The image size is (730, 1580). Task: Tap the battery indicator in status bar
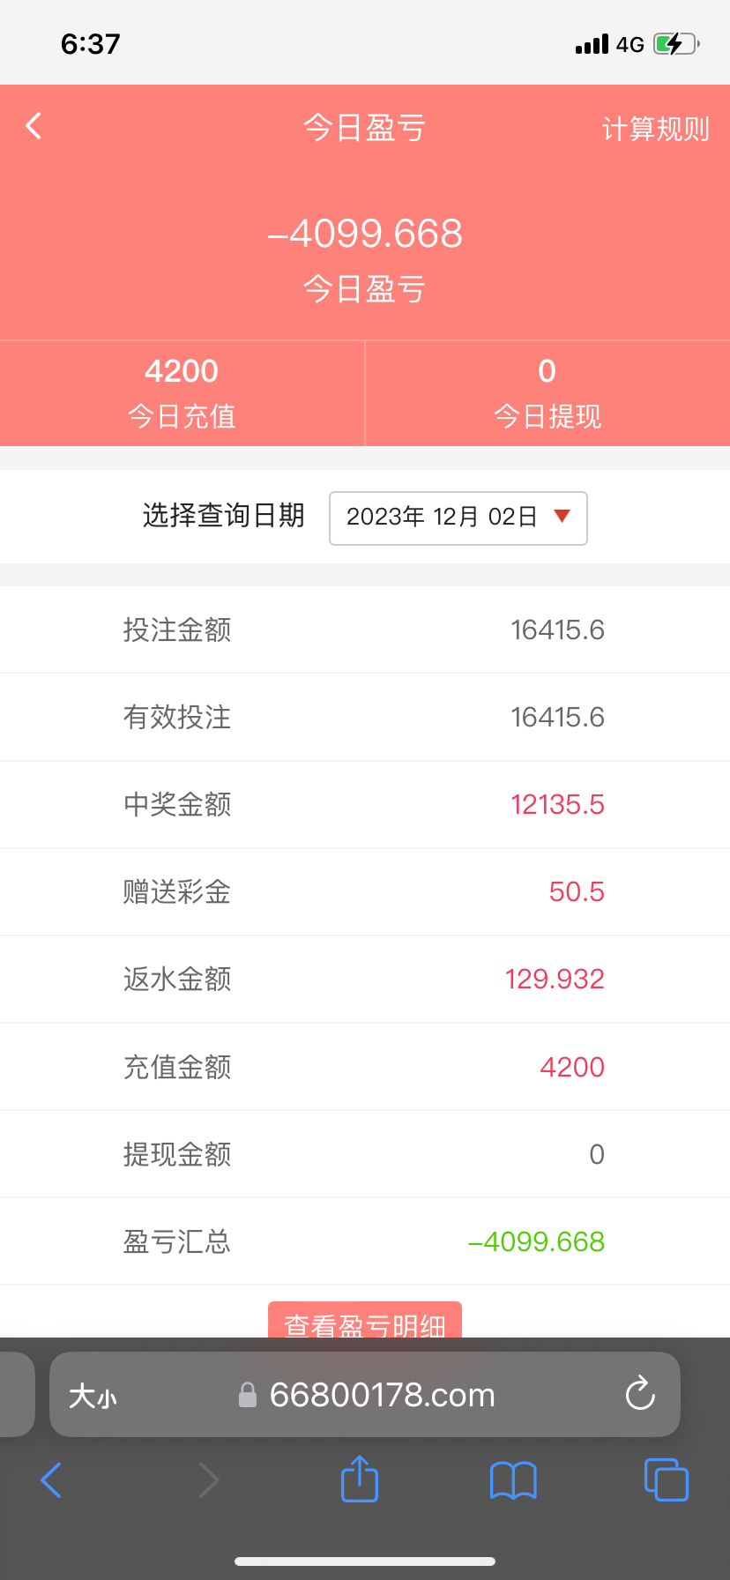click(675, 44)
